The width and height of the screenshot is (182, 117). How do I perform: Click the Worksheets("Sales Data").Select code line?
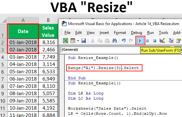pyautogui.click(x=107, y=108)
